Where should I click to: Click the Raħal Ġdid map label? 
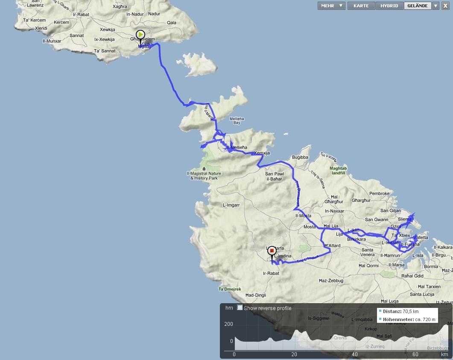tap(412, 276)
